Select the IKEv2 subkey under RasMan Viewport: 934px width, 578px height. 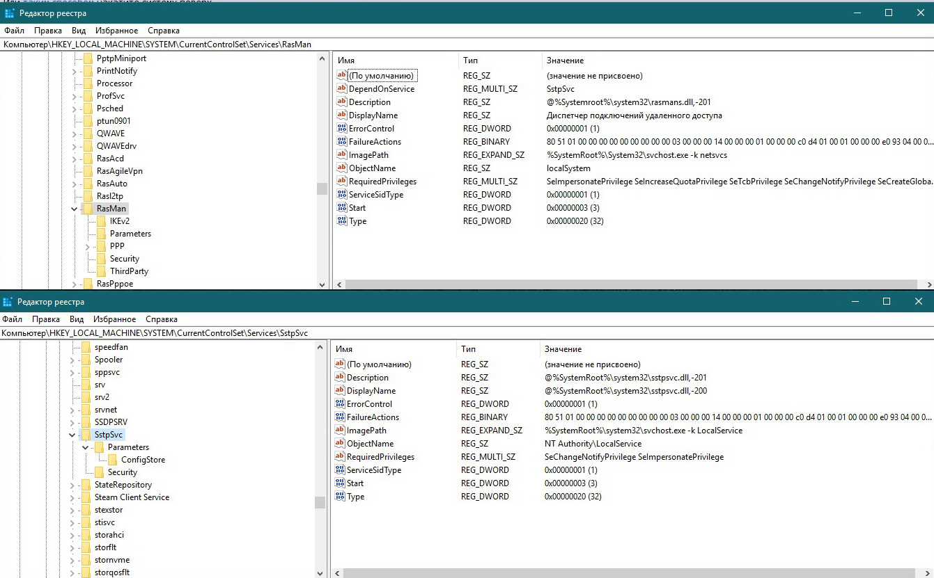pyautogui.click(x=120, y=221)
